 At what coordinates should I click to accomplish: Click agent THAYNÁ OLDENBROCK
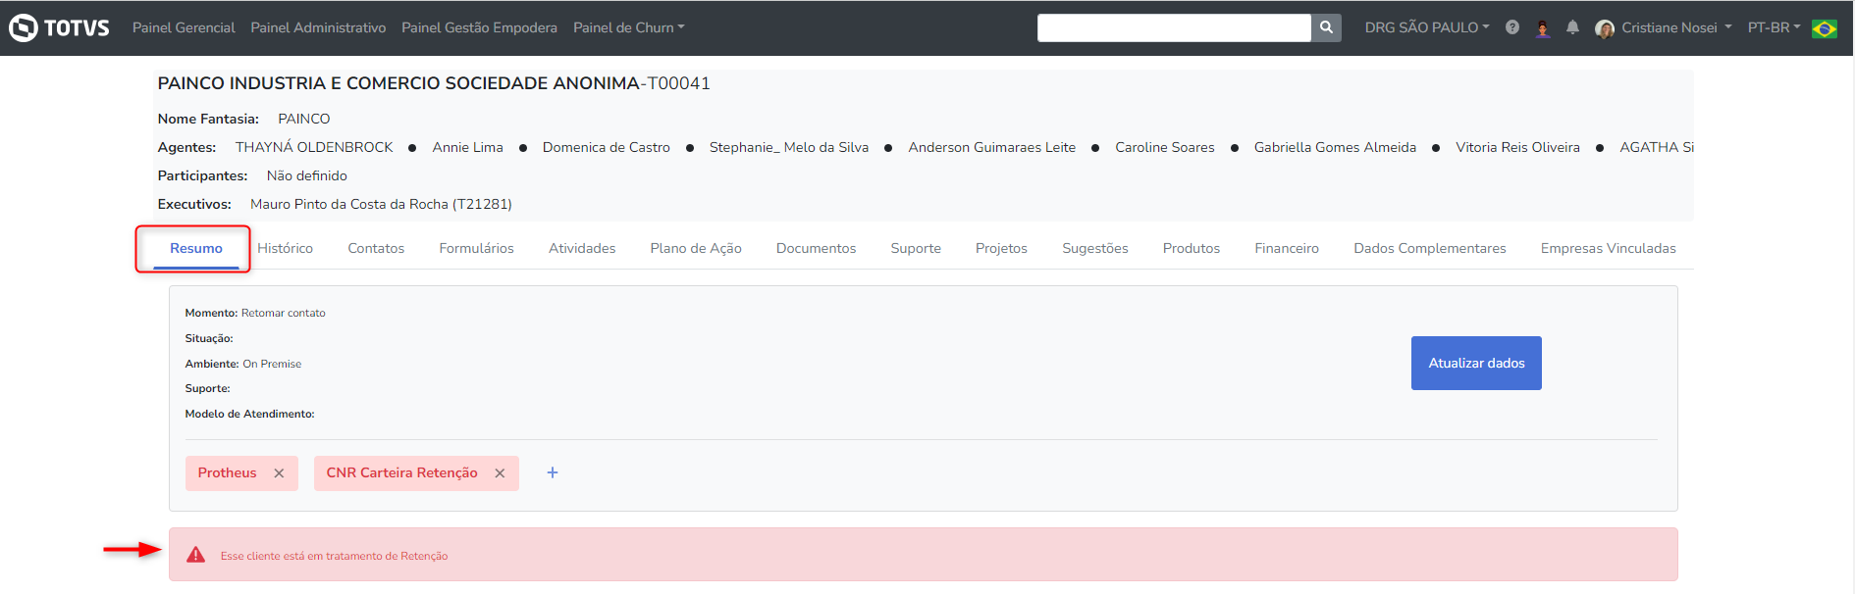click(x=314, y=147)
